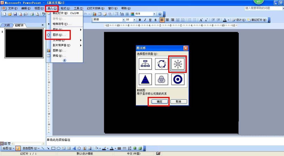The height and width of the screenshot is (156, 284).
Task: Choose 图示 from the Insert menu
Action: tap(65, 35)
